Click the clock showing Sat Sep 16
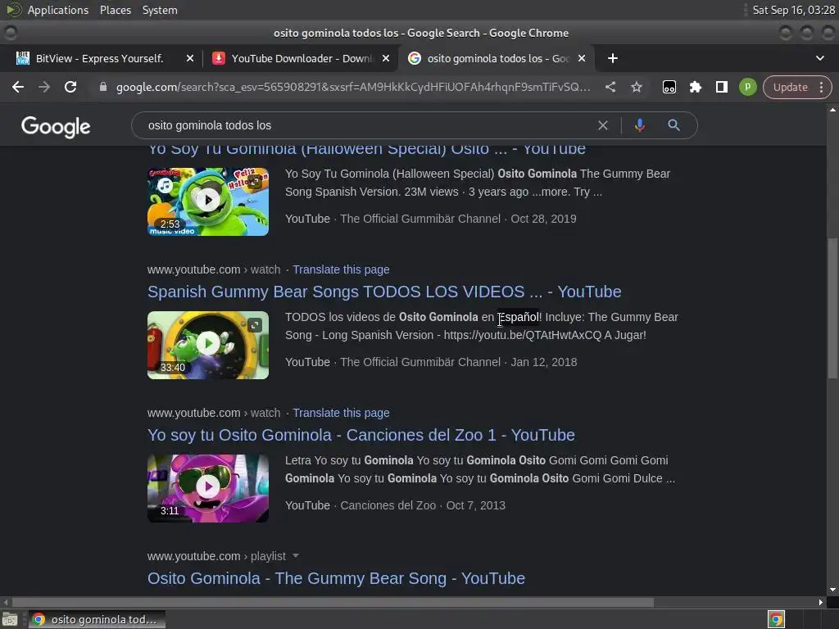This screenshot has width=839, height=629. [793, 10]
